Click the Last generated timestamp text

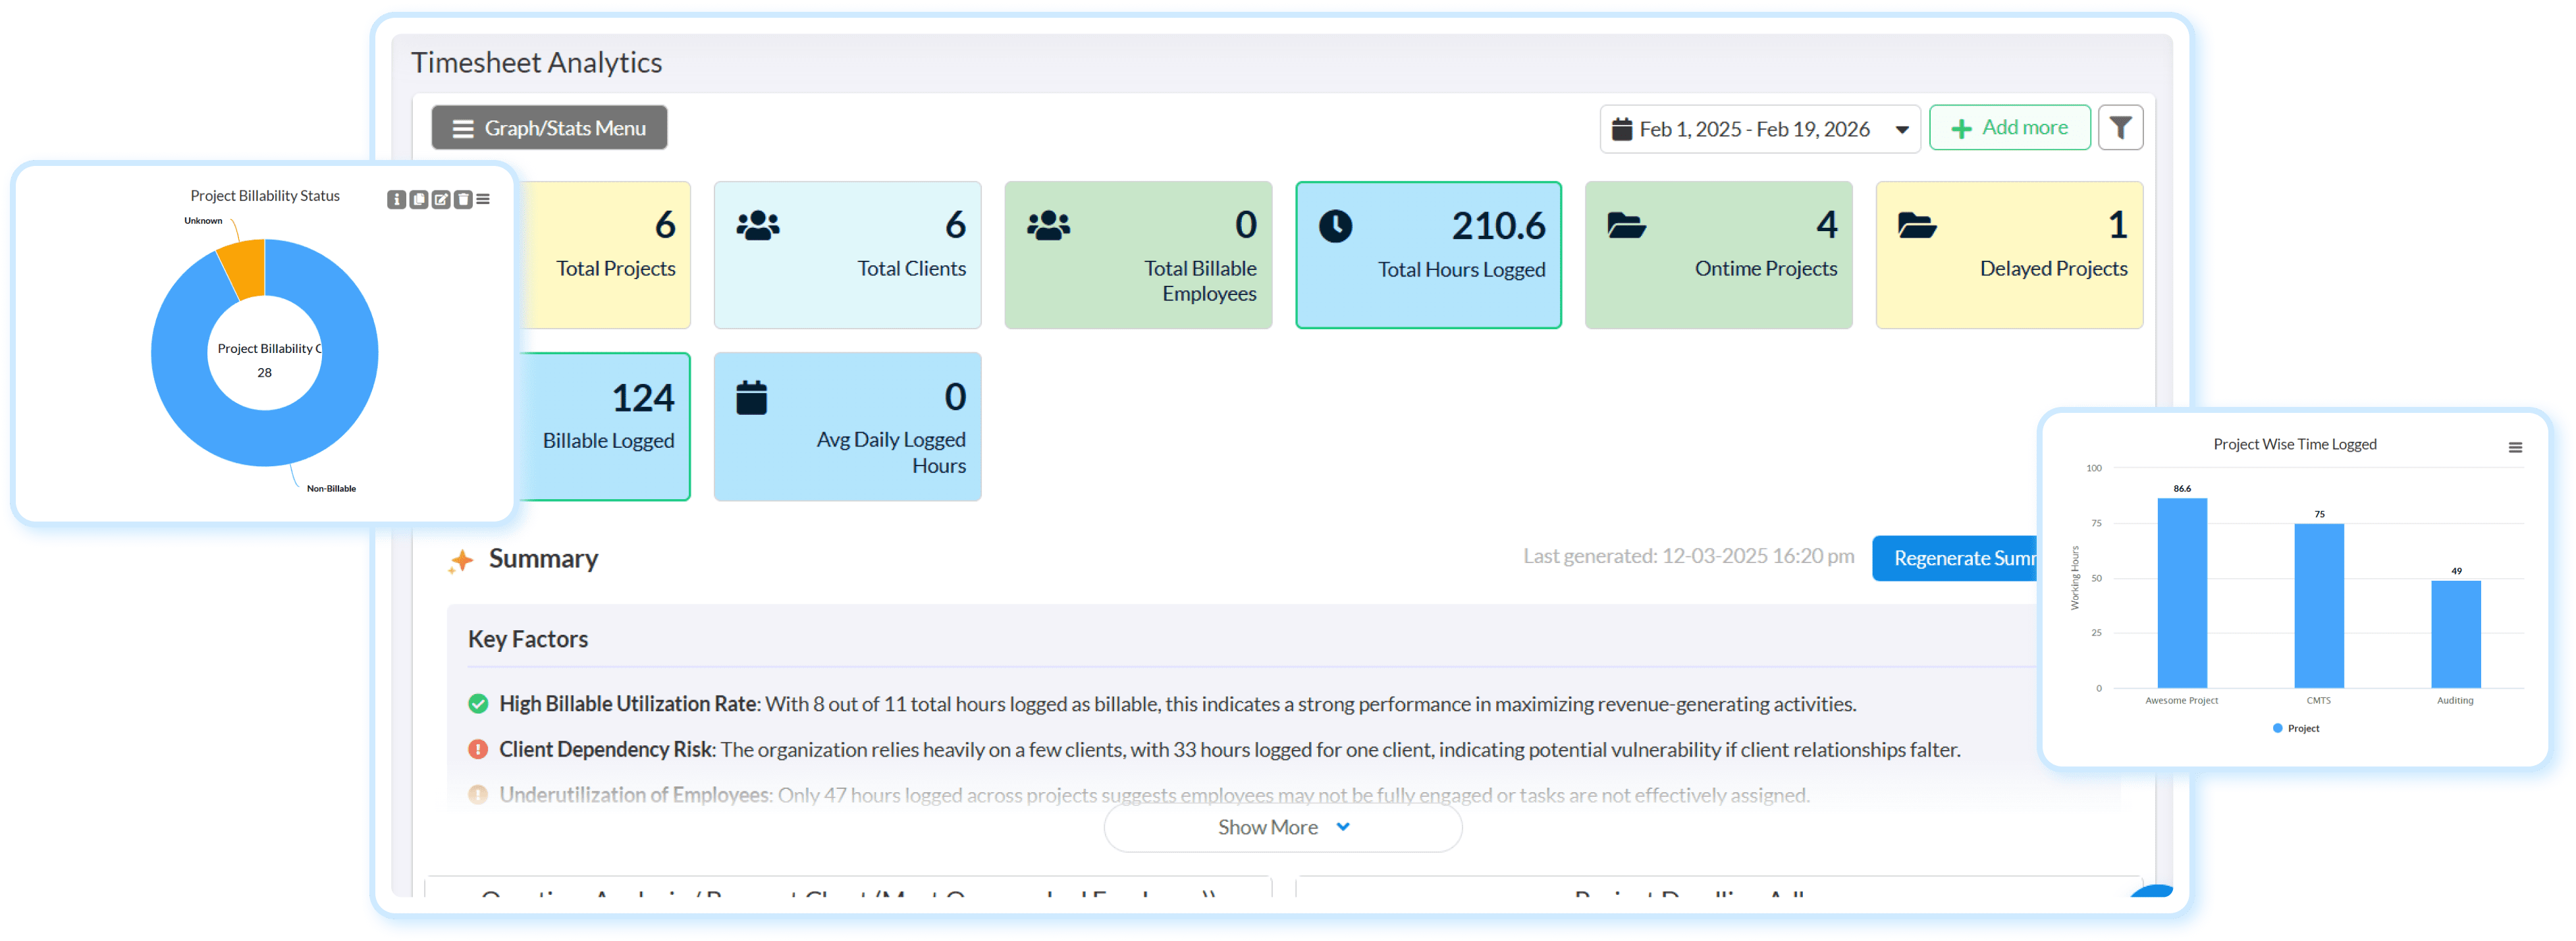point(1688,556)
